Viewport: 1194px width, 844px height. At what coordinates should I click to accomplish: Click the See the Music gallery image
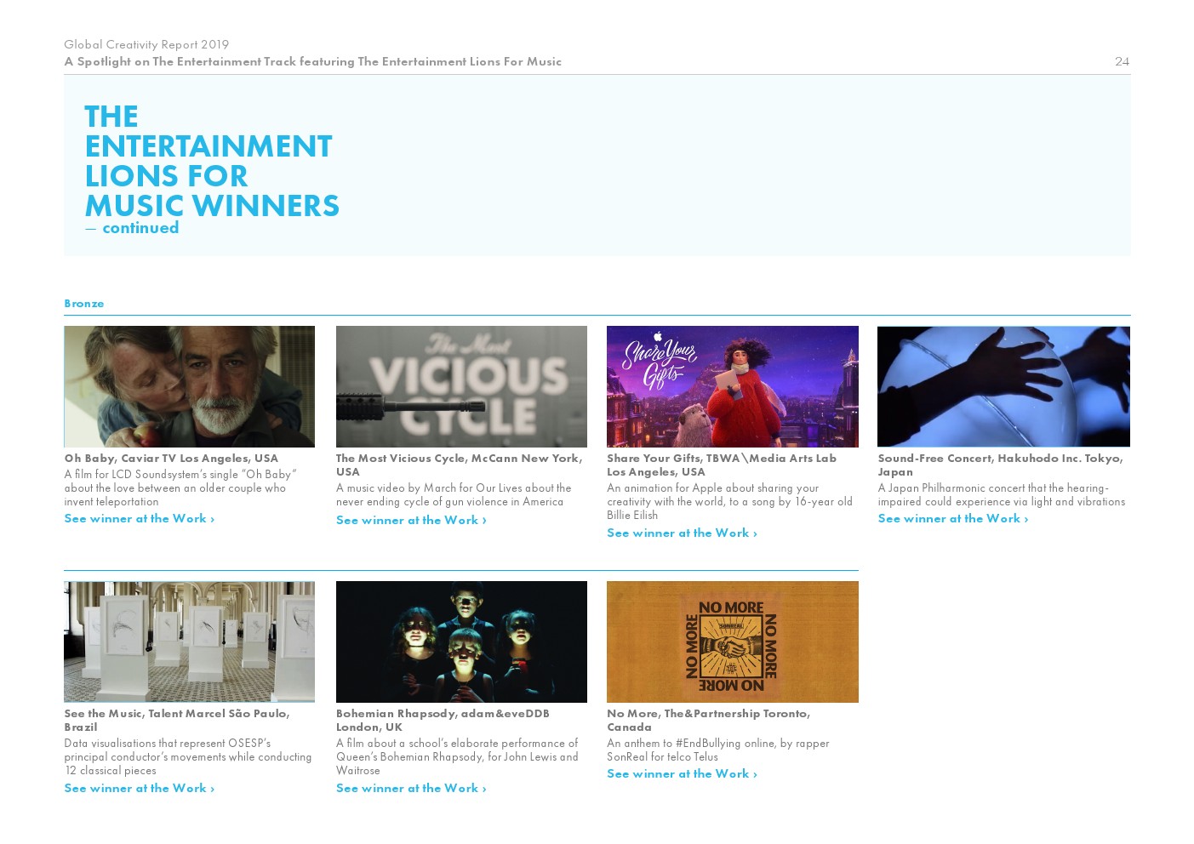189,642
